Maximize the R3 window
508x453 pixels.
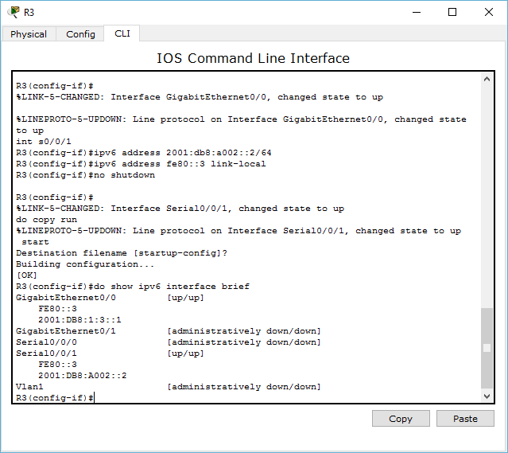click(452, 12)
